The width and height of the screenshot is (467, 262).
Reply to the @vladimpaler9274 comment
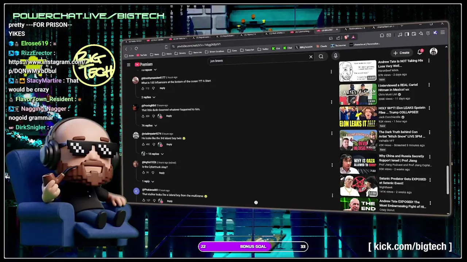click(x=169, y=144)
